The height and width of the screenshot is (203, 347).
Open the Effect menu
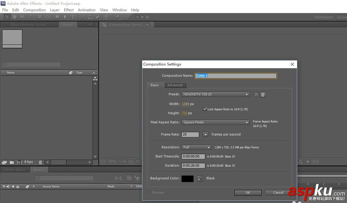69,10
